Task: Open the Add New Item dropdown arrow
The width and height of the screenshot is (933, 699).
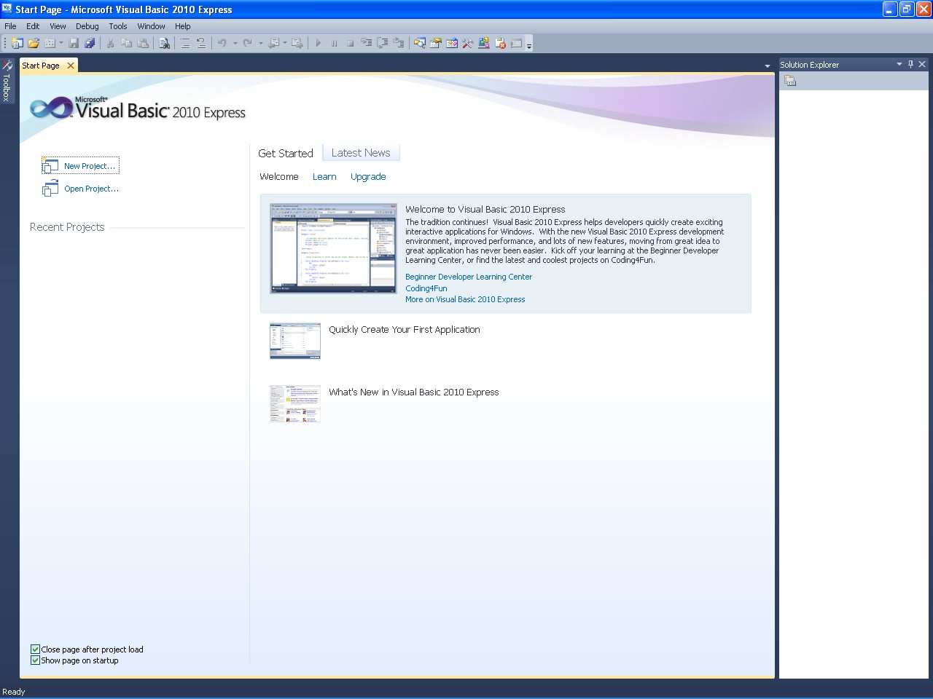Action: coord(61,43)
